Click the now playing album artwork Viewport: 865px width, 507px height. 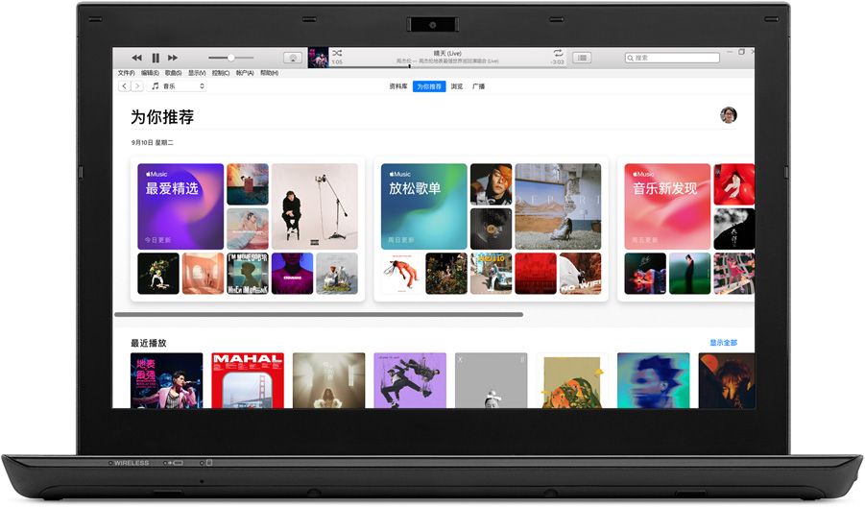click(x=318, y=58)
